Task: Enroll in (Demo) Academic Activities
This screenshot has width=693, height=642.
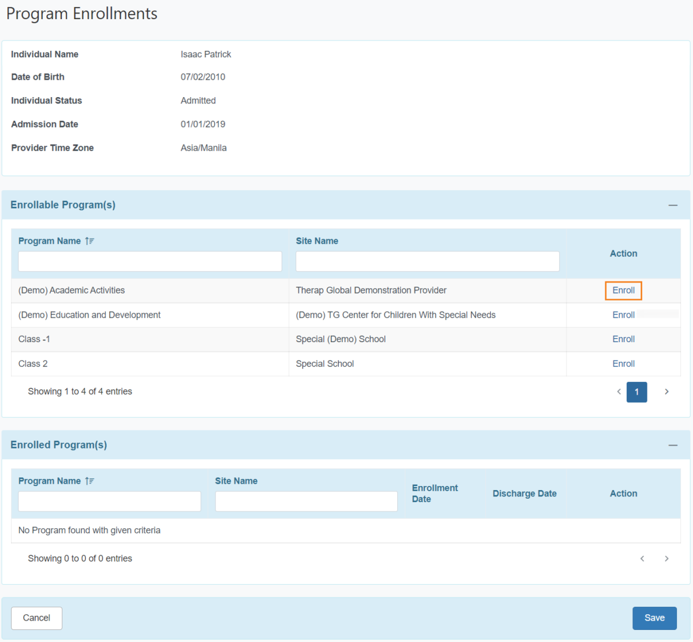Action: tap(623, 291)
